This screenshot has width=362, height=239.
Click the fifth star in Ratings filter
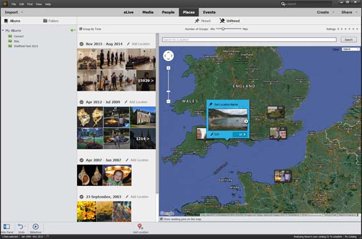coord(357,29)
